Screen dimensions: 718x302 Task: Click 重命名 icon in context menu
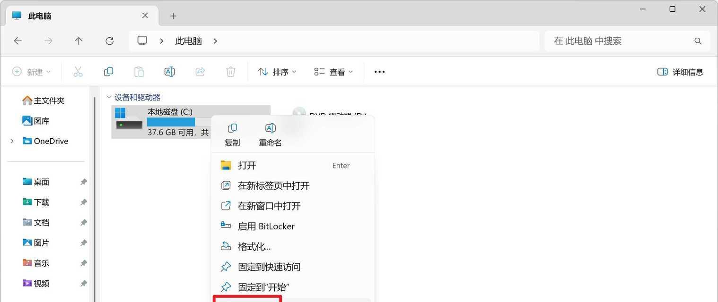tap(270, 128)
